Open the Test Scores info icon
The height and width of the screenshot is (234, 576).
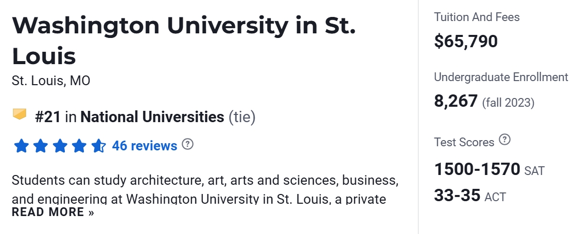pos(505,140)
